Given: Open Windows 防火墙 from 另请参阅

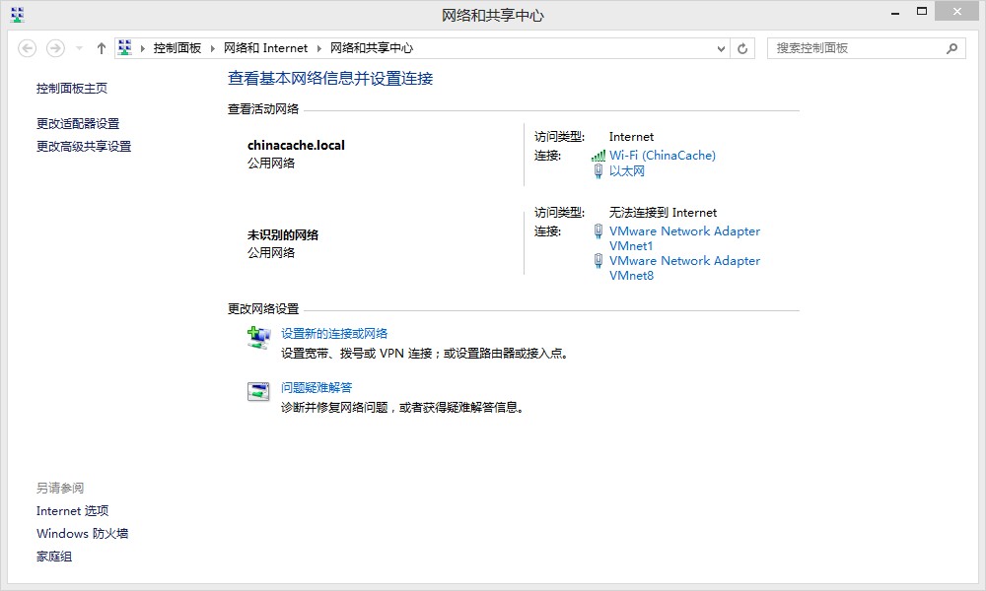Looking at the screenshot, I should pos(81,533).
